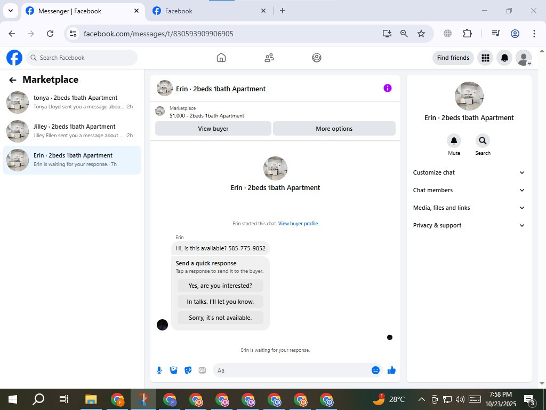Select Erin's 2beds 1bath Apartment chat

[72, 160]
